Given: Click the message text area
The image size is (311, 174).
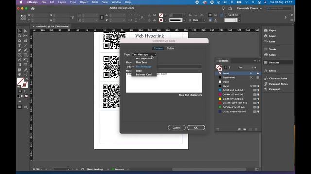Looking at the screenshot, I should click(x=164, y=83).
